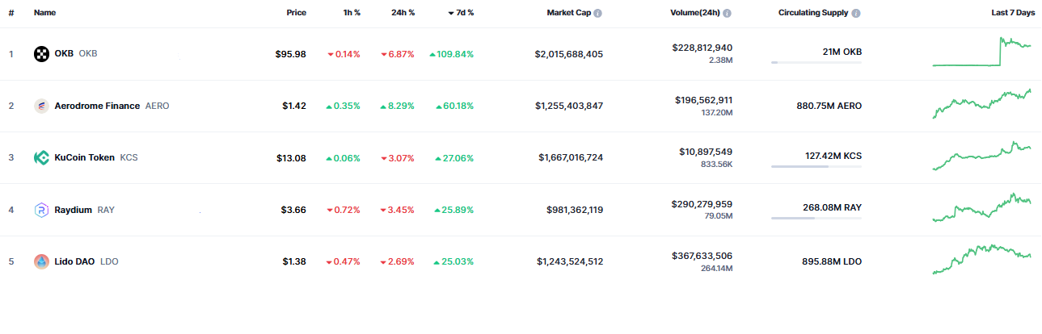The height and width of the screenshot is (334, 1042).
Task: Click OKB 24h change 6.87%
Action: [398, 54]
